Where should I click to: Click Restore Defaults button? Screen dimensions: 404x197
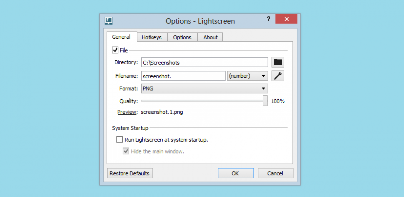point(130,173)
